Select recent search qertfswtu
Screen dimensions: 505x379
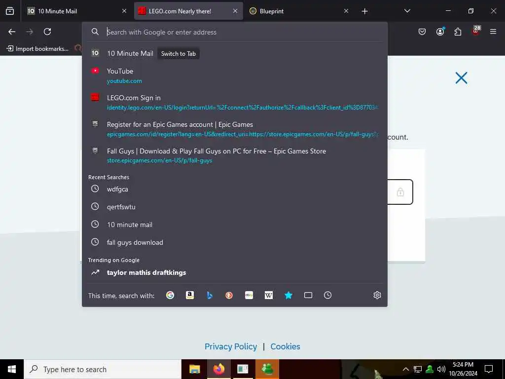(x=234, y=207)
